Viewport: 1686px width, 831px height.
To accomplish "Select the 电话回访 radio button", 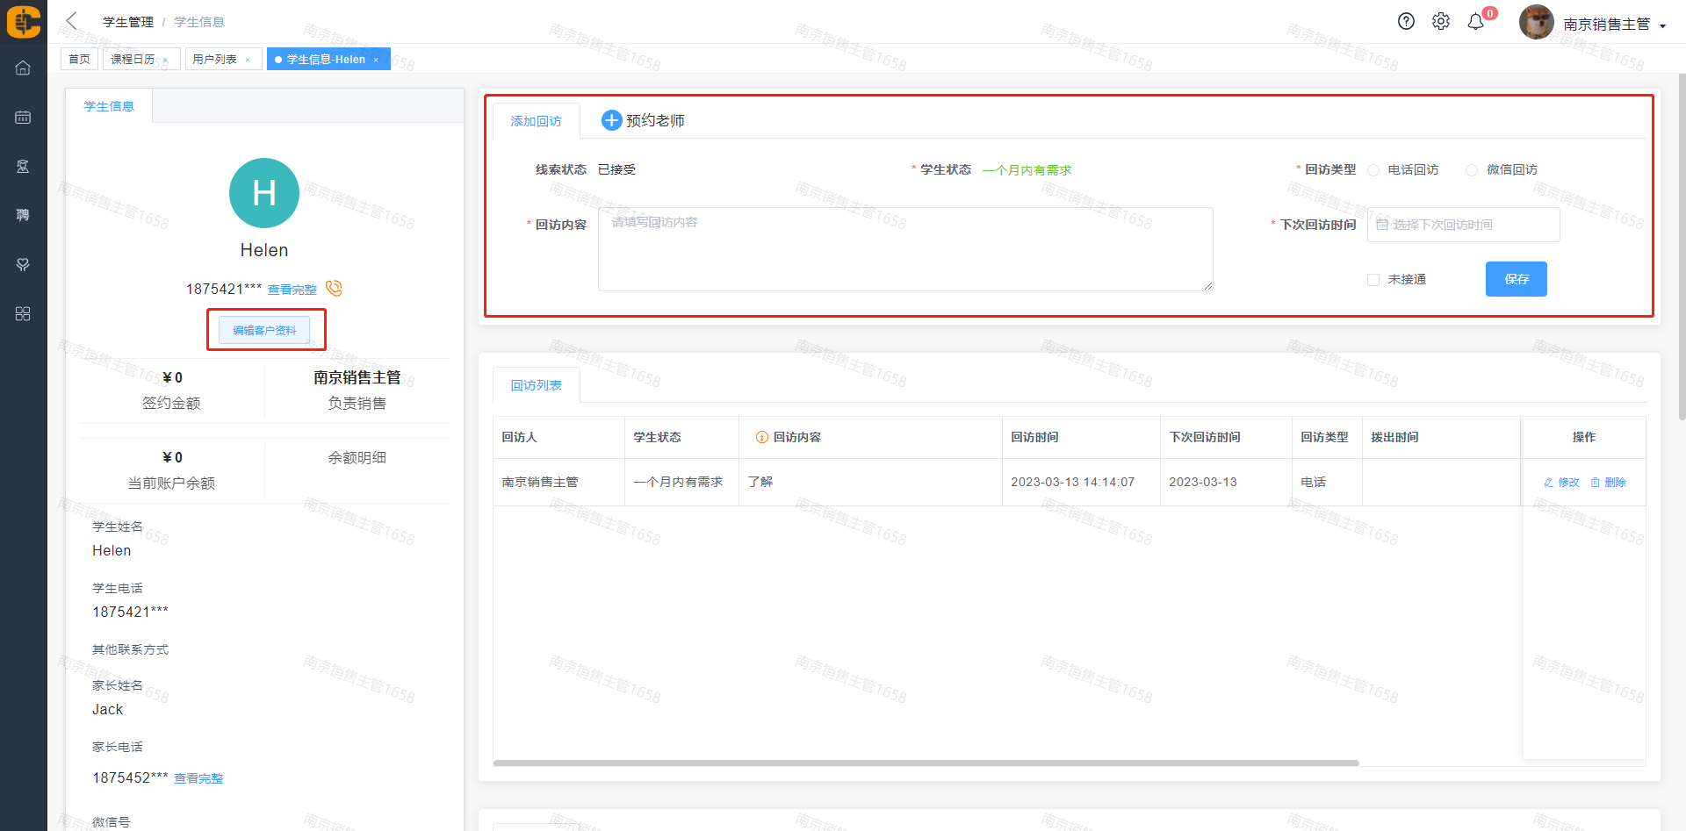I will [1374, 170].
